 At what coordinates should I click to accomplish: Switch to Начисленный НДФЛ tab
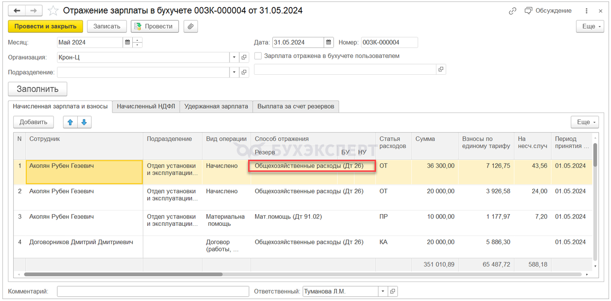click(x=146, y=106)
